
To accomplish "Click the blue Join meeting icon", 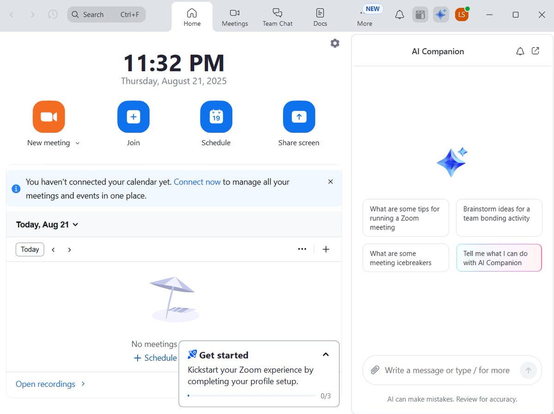I will click(x=133, y=117).
